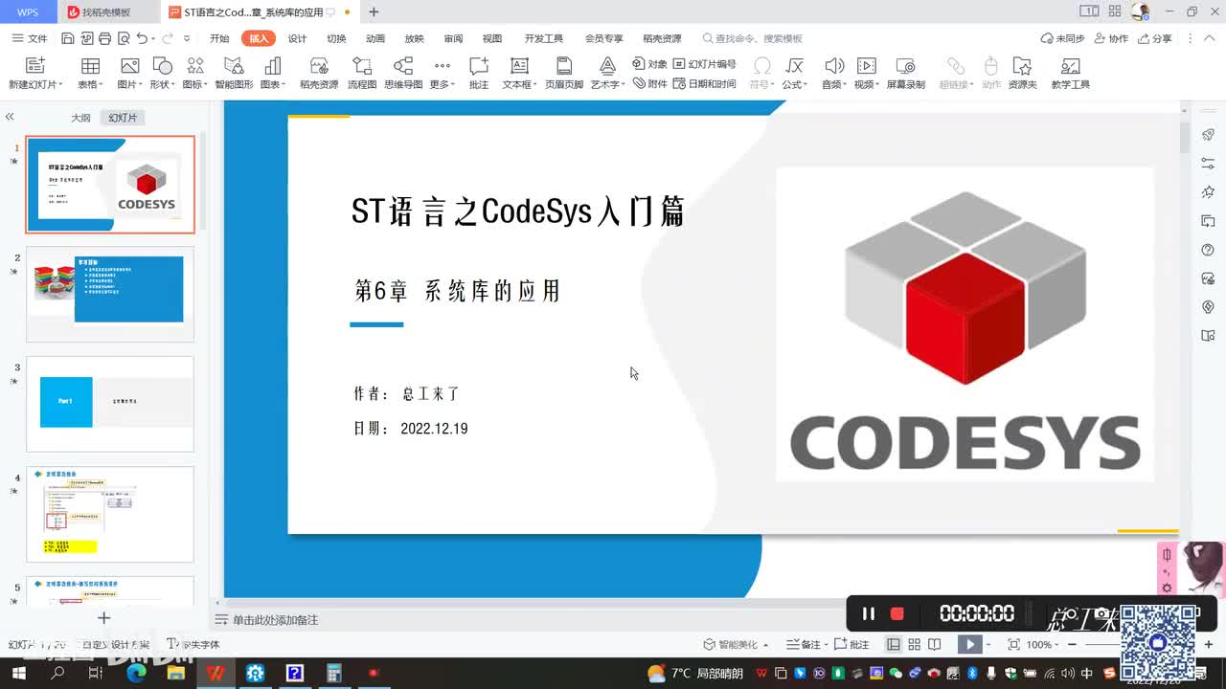Image resolution: width=1226 pixels, height=689 pixels.
Task: Click the search commands field 查找命令
Action: 753,38
